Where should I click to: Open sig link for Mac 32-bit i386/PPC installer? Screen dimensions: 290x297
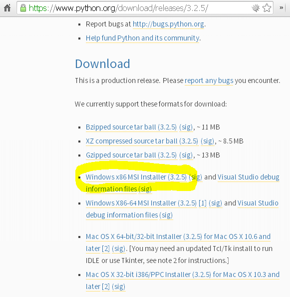(118, 287)
